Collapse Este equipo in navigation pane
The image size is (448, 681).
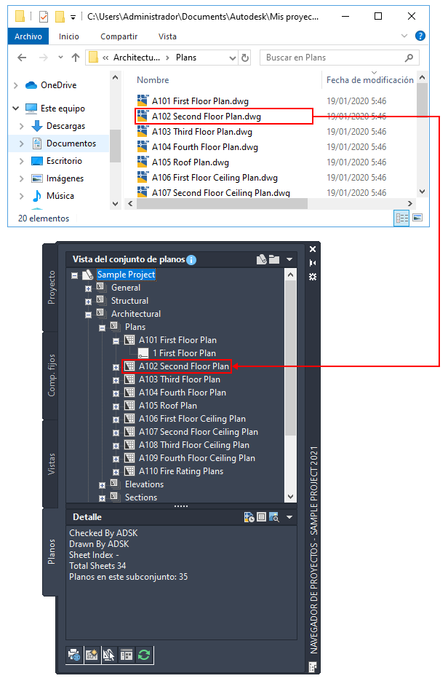[x=16, y=108]
